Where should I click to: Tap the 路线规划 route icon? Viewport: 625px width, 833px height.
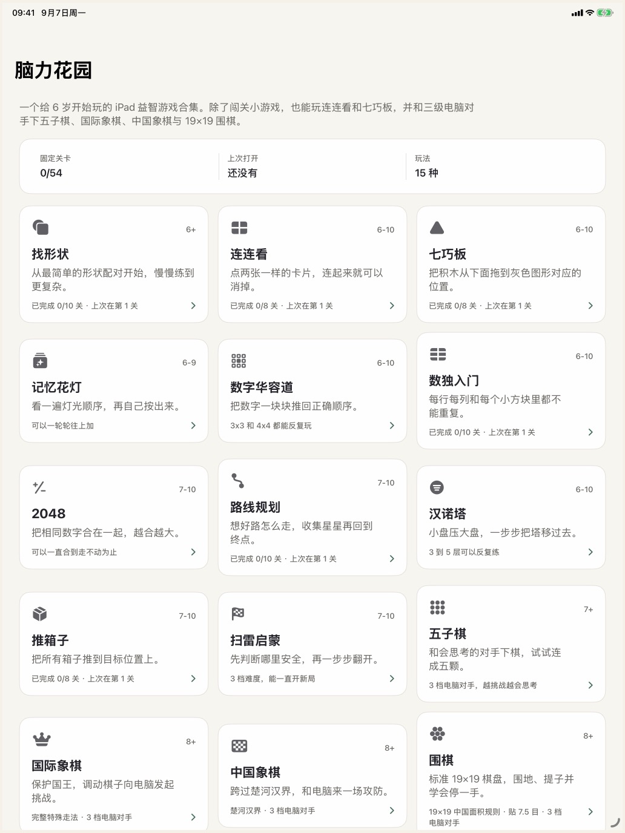[238, 481]
